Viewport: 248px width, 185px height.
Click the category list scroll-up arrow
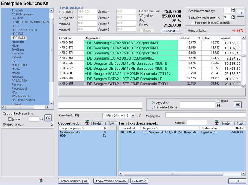coord(52,11)
